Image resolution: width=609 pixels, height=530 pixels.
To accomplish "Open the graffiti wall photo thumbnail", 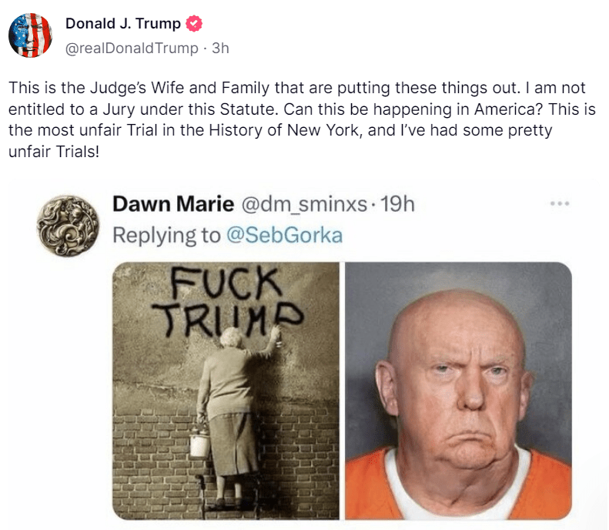I will tap(226, 391).
